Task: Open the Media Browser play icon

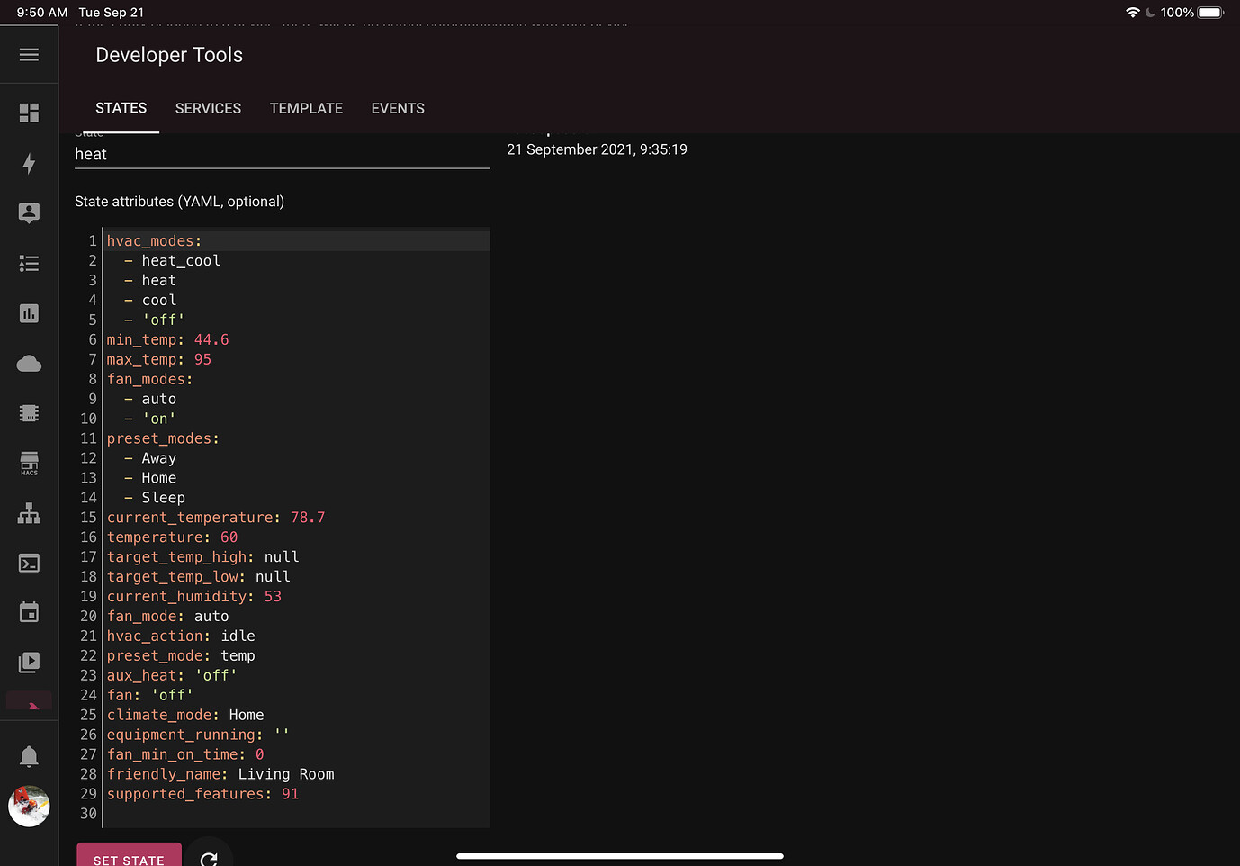Action: tap(29, 663)
